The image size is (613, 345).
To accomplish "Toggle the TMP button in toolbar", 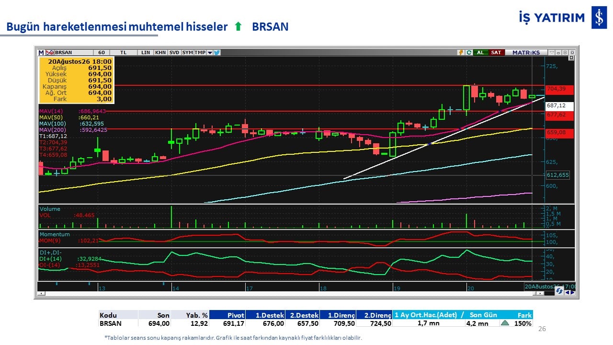I will pyautogui.click(x=200, y=53).
